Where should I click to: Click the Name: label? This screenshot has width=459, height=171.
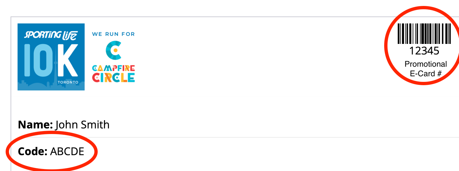pos(35,125)
